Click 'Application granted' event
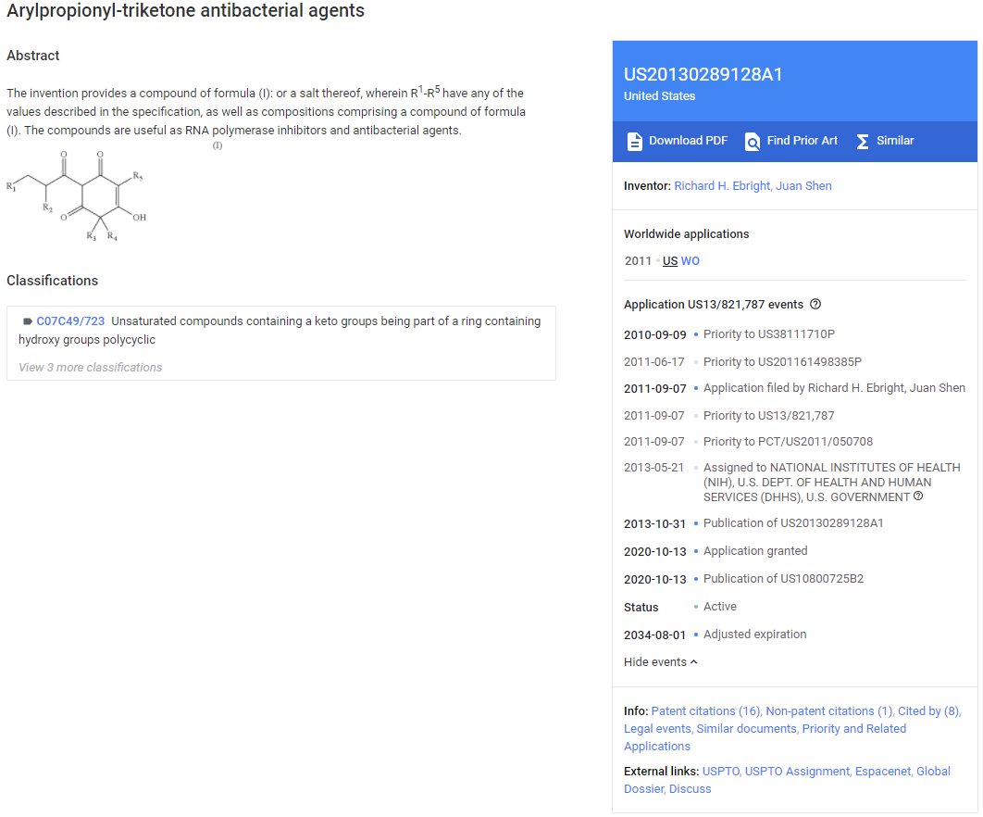This screenshot has height=817, width=983. (755, 551)
